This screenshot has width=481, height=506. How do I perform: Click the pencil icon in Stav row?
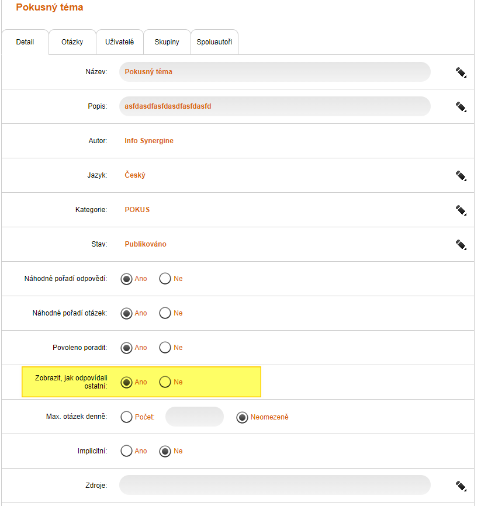pyautogui.click(x=461, y=244)
